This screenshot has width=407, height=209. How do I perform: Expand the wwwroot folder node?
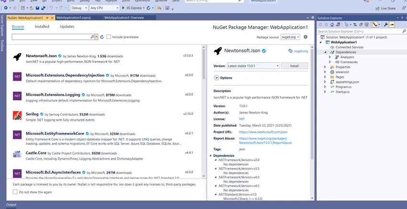click(x=325, y=72)
